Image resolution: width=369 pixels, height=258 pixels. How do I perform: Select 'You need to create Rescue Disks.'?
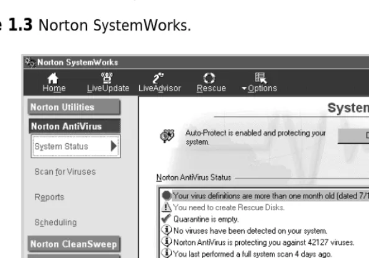click(x=229, y=207)
